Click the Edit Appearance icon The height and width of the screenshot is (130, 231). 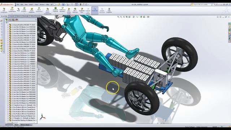141,17
